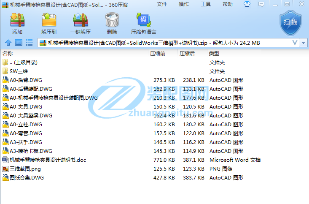Screen dimensions: 309x204
Task: Click the icon of A3-扶手.DWG
Action: coord(5,142)
